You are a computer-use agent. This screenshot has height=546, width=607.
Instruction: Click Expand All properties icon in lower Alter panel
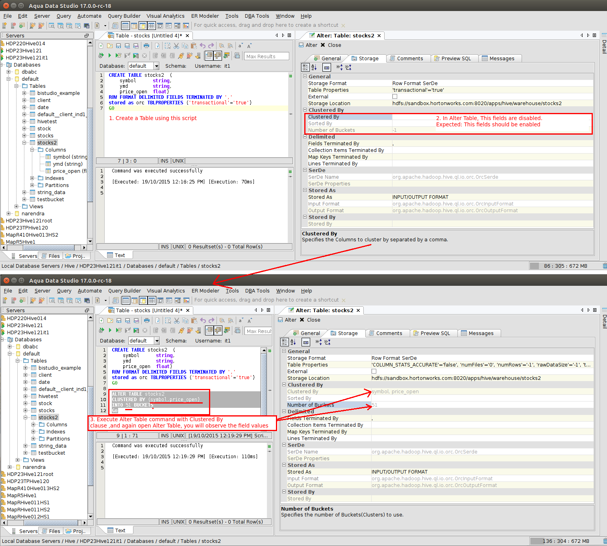coord(318,342)
